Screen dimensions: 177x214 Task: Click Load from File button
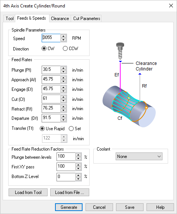pos(70,192)
